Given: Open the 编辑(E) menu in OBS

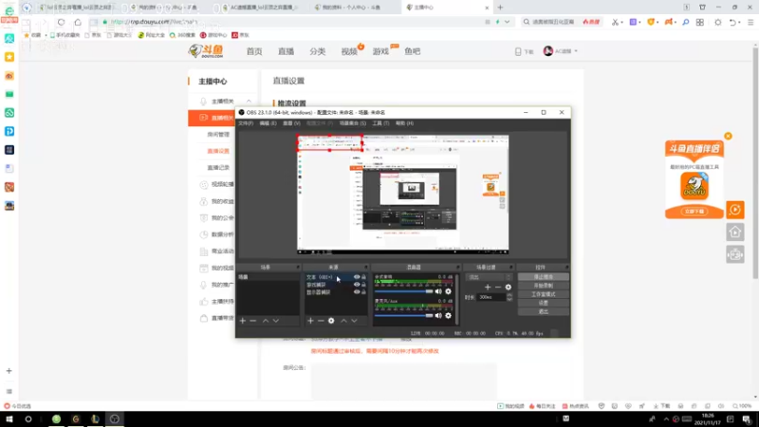Looking at the screenshot, I should pyautogui.click(x=268, y=123).
